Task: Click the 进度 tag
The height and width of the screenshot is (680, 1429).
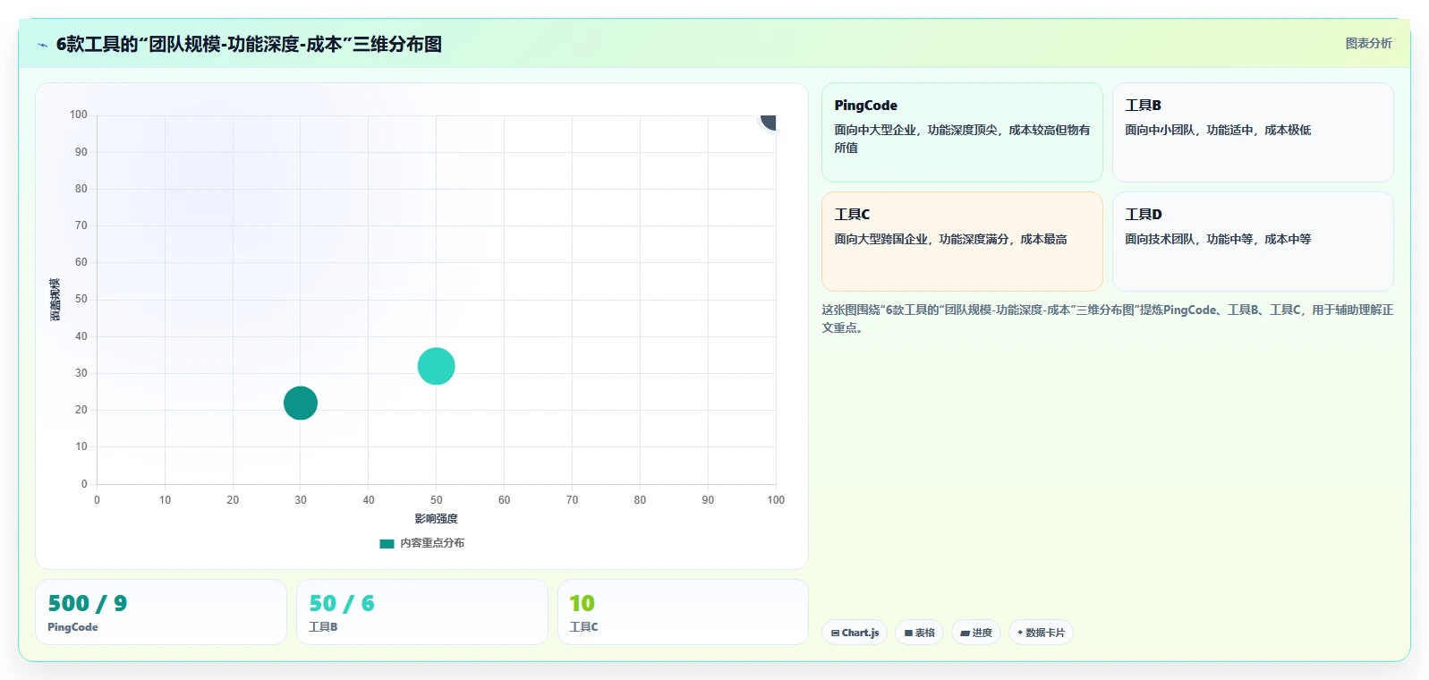Action: [976, 633]
